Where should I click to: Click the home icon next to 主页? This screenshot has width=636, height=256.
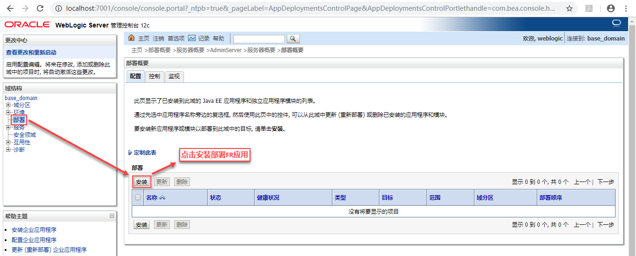point(131,38)
